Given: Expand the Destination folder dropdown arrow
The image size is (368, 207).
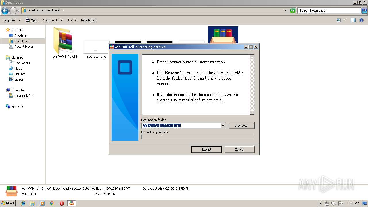Looking at the screenshot, I should point(223,126).
